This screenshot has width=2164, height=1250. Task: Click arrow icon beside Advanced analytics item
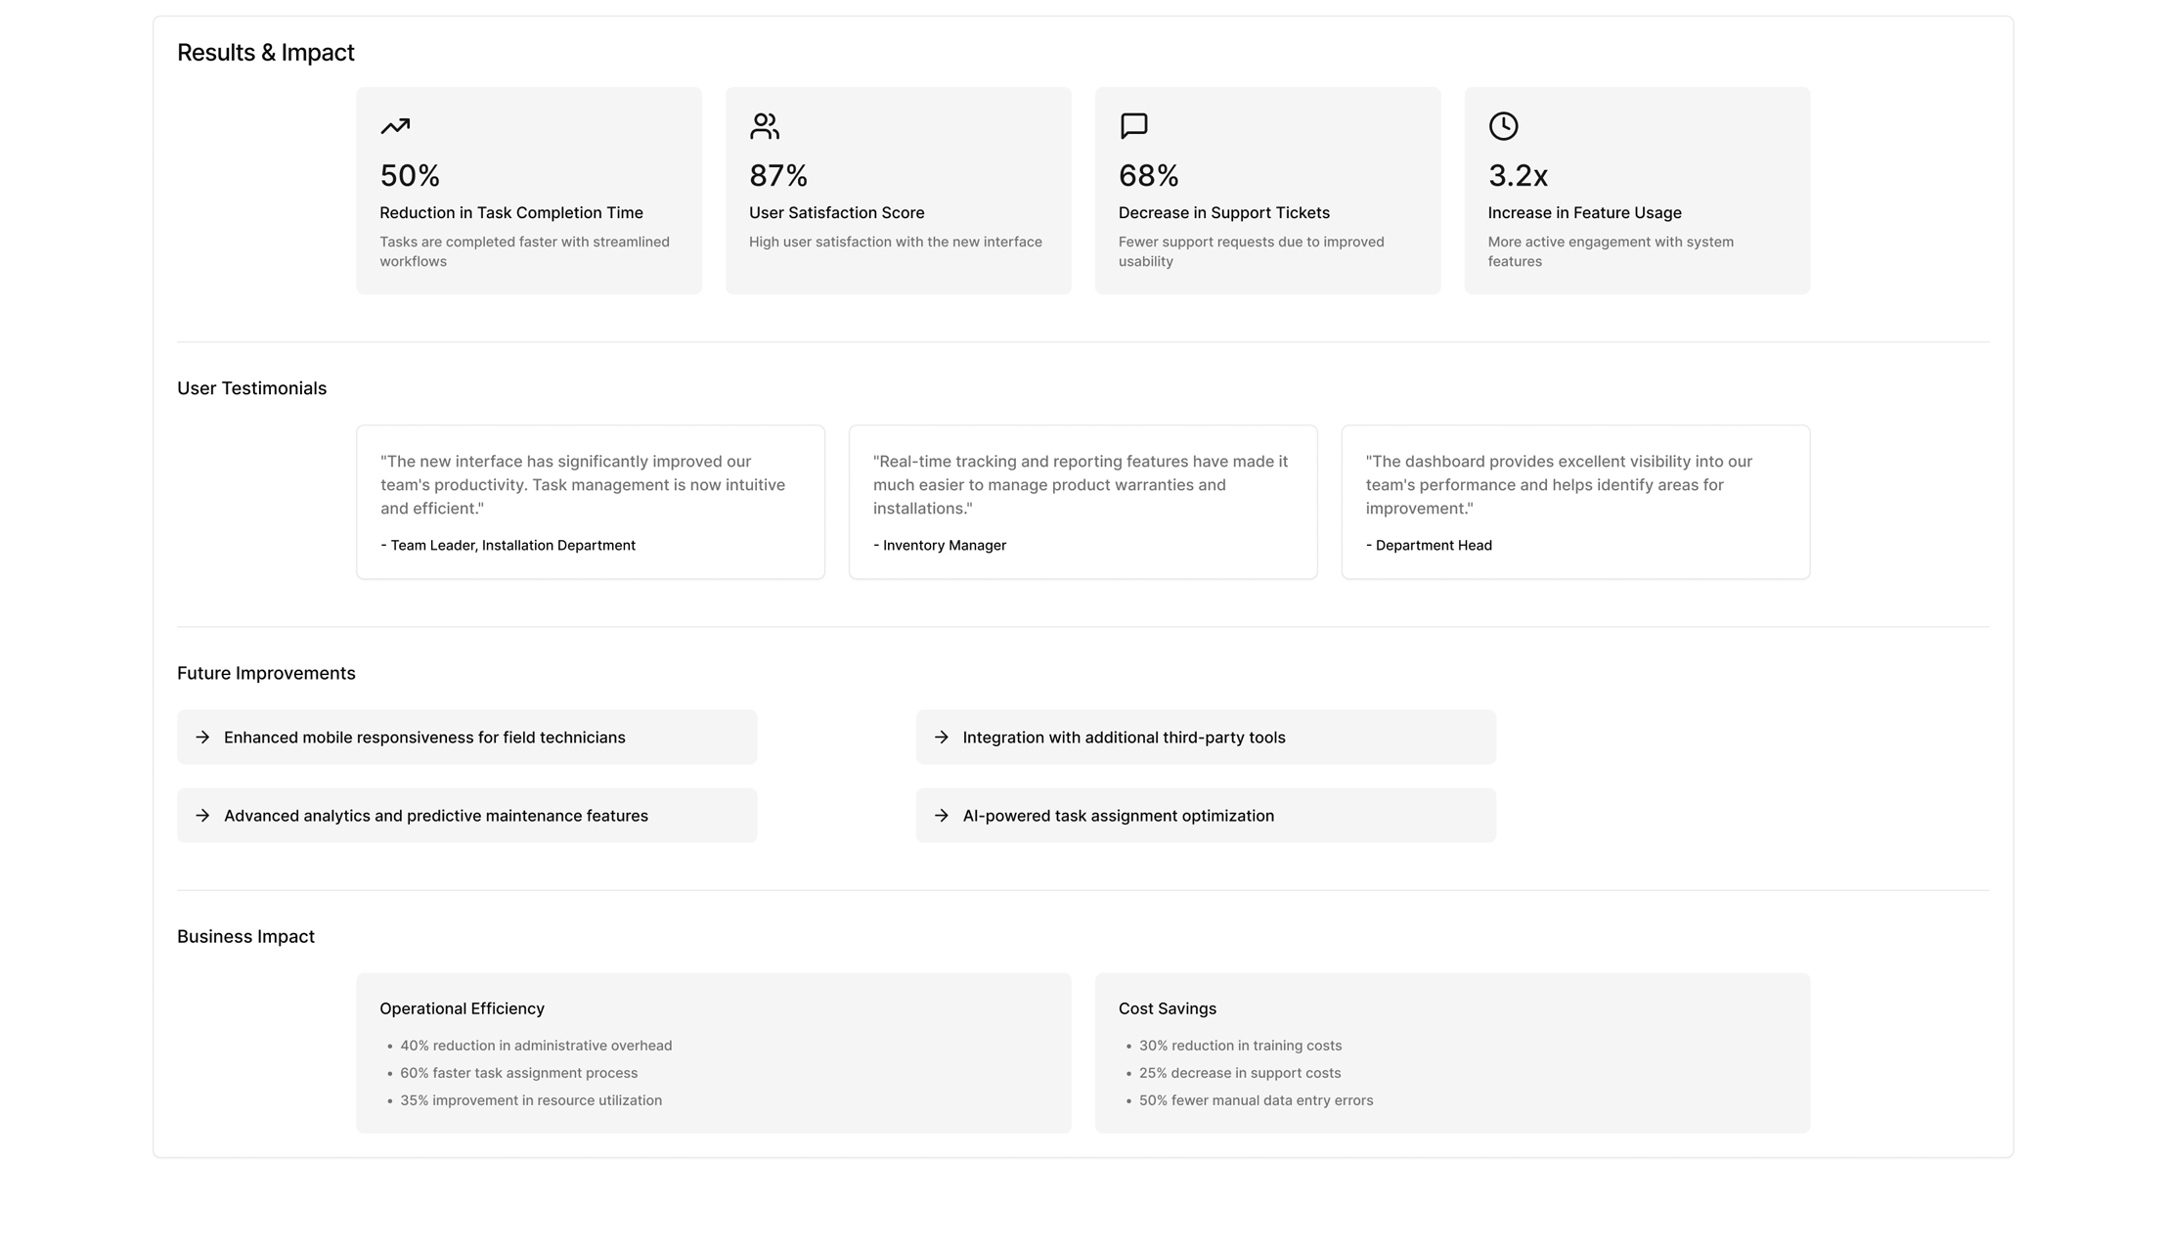tap(202, 816)
